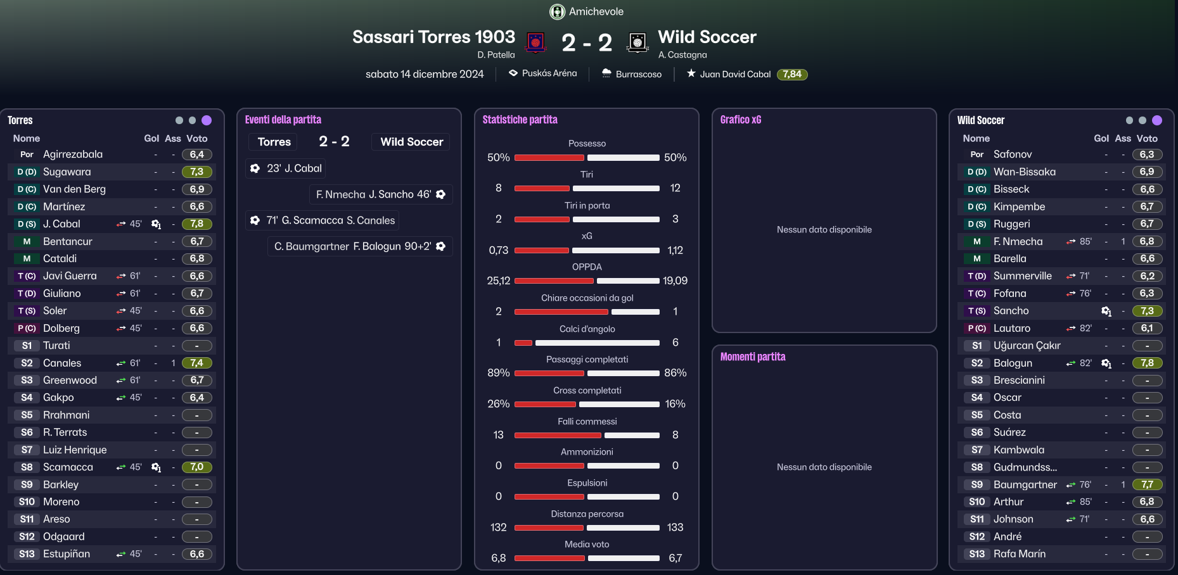Select the first grey page dot in the Torres panel

pos(179,120)
